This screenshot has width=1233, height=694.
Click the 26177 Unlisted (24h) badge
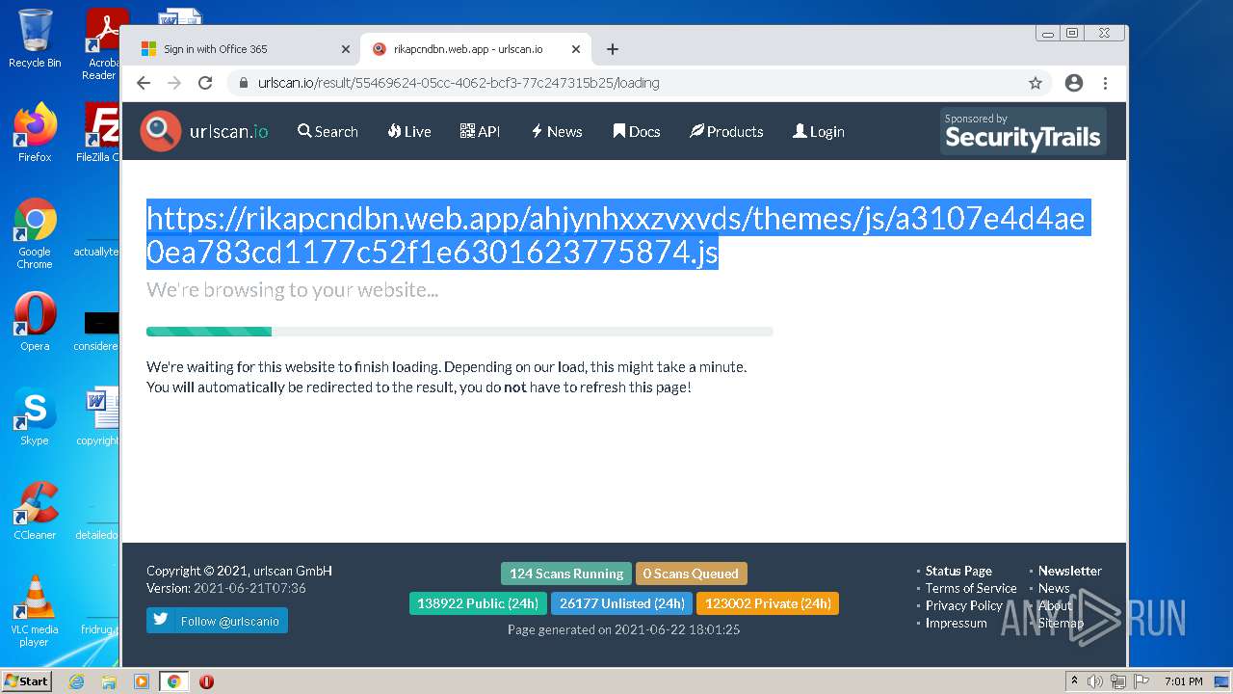pos(621,603)
